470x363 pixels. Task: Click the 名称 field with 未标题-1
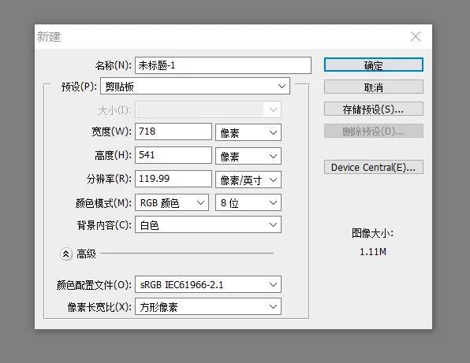coord(223,65)
